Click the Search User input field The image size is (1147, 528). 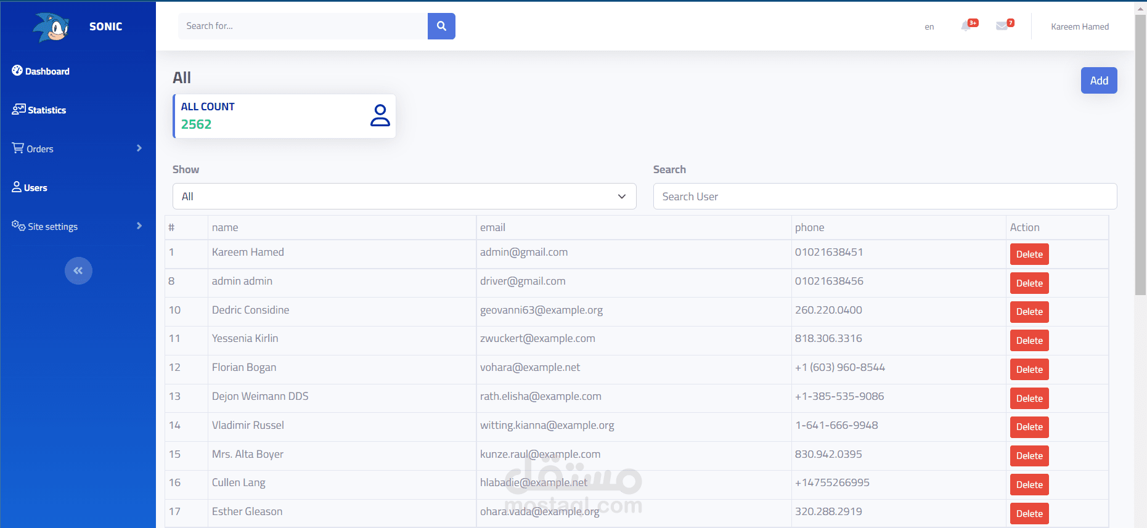tap(885, 196)
